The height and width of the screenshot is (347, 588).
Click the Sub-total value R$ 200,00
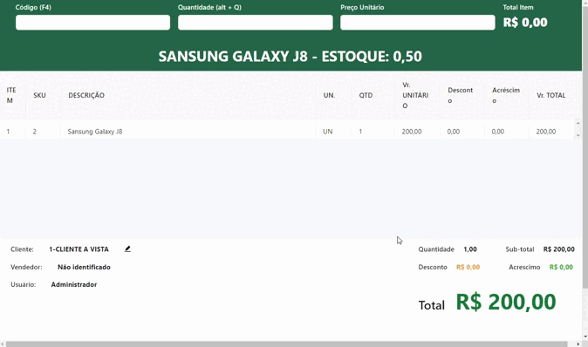point(558,249)
